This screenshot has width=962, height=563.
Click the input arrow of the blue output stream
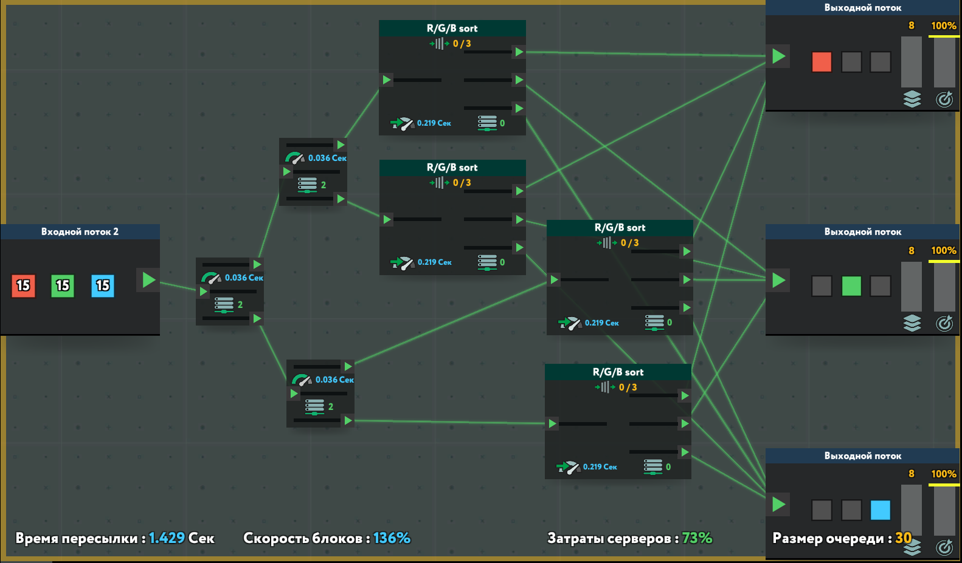point(778,504)
